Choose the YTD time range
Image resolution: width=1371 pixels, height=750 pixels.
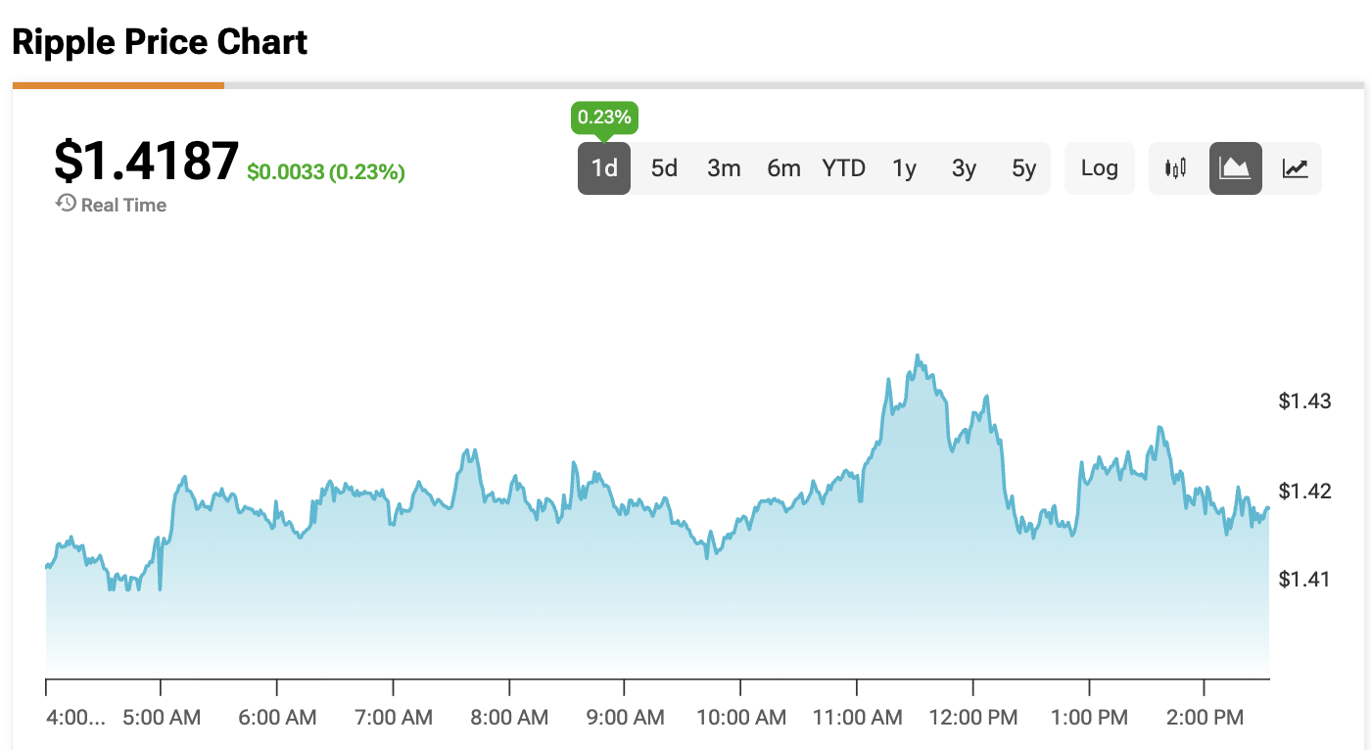(x=843, y=168)
